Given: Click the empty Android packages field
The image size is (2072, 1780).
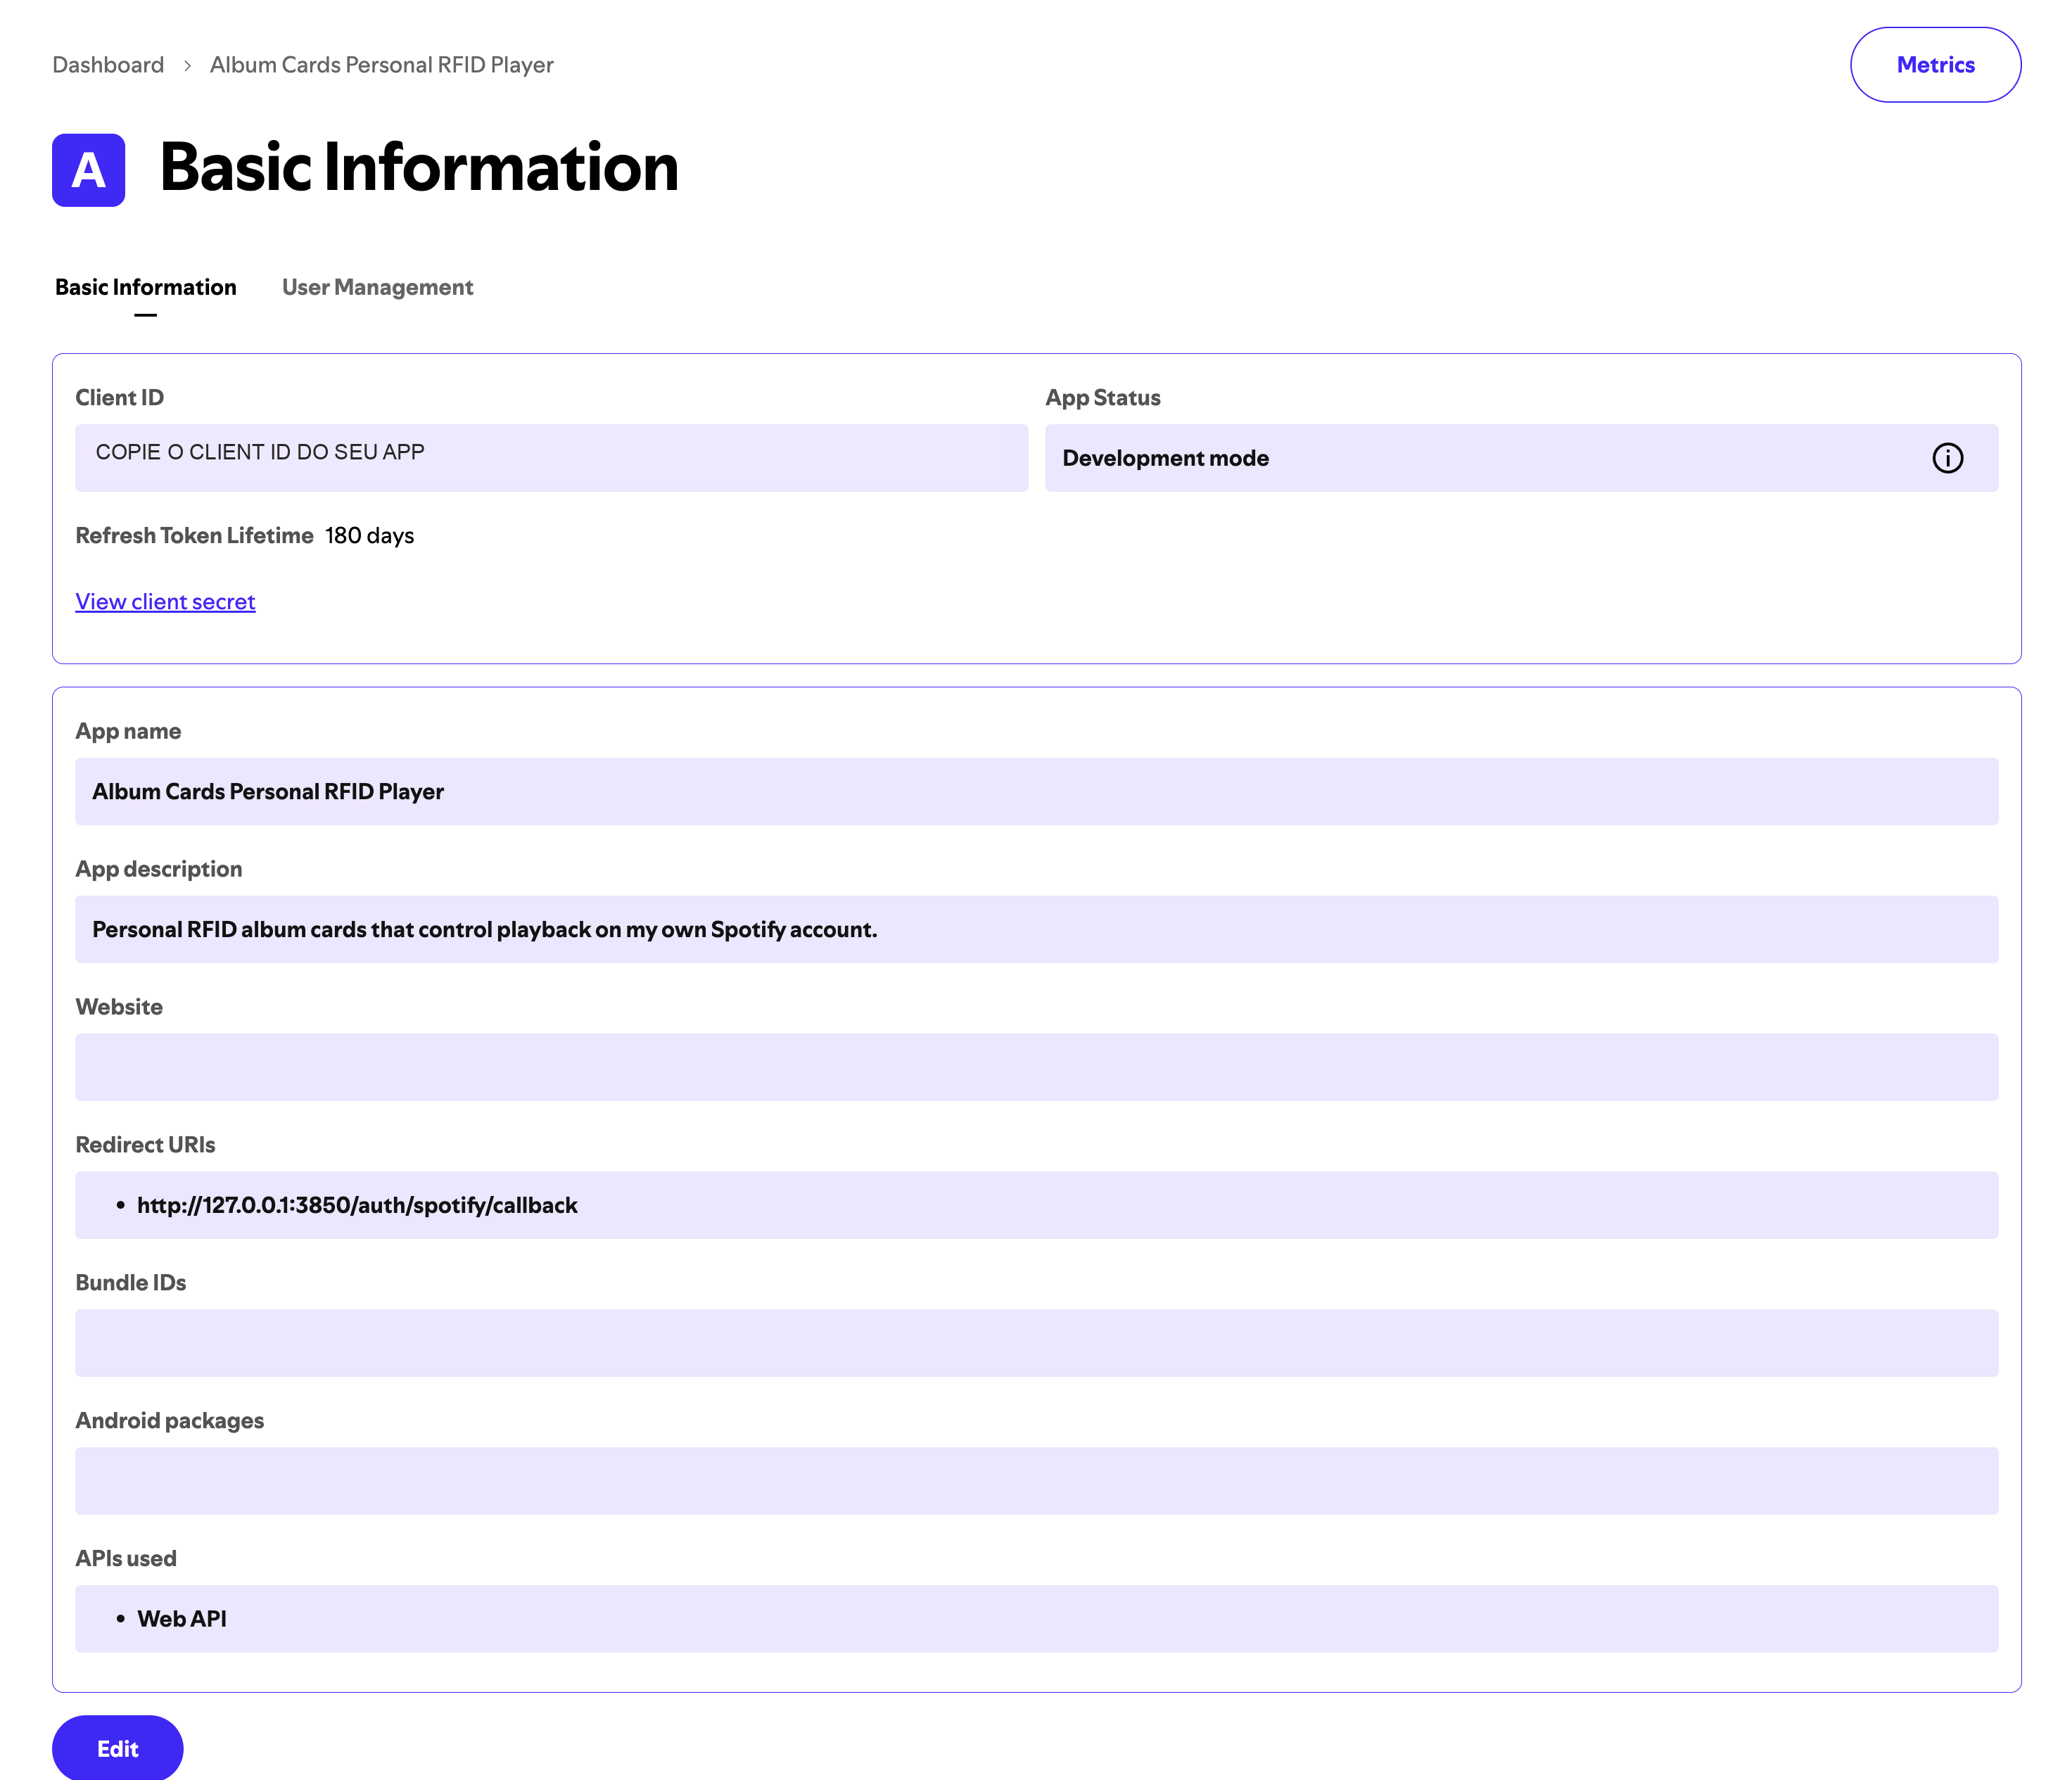Looking at the screenshot, I should click(1037, 1481).
